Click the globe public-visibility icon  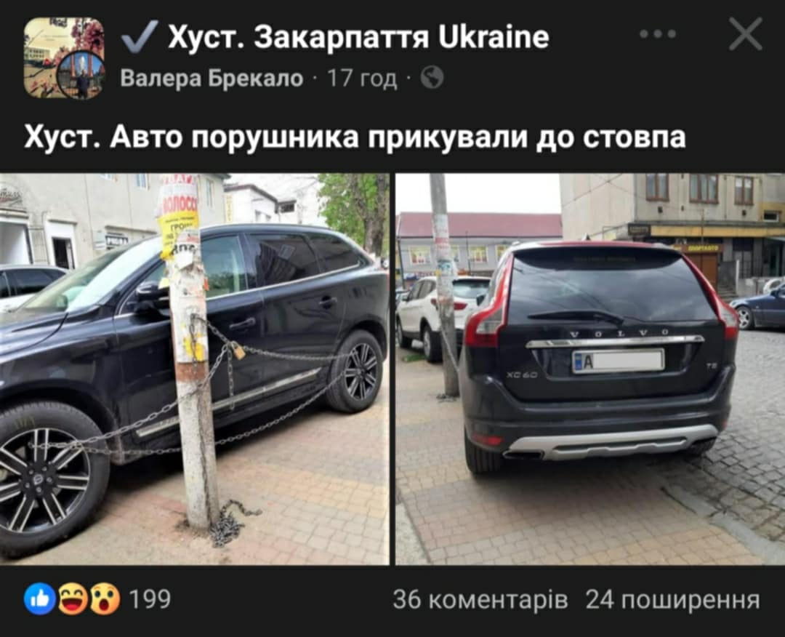point(432,78)
